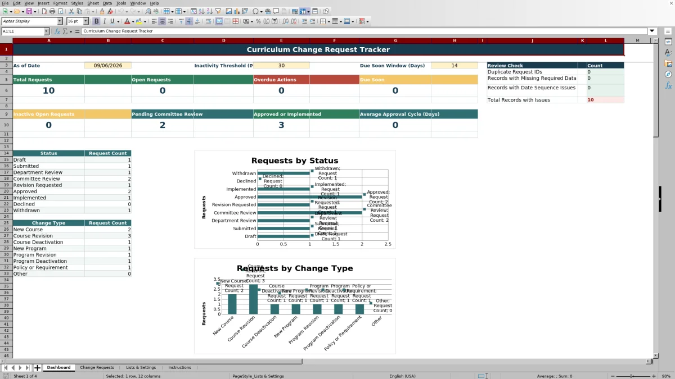675x379 pixels.
Task: Click the Cut scissors icon
Action: [x=71, y=11]
